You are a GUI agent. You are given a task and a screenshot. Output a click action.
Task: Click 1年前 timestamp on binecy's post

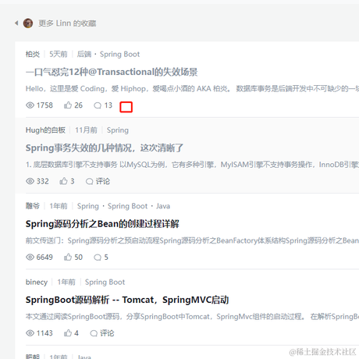[66, 282]
